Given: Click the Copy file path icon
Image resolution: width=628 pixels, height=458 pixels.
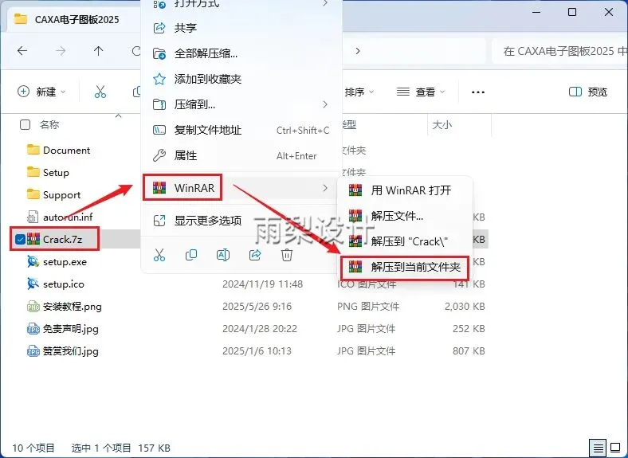Looking at the screenshot, I should coord(159,130).
